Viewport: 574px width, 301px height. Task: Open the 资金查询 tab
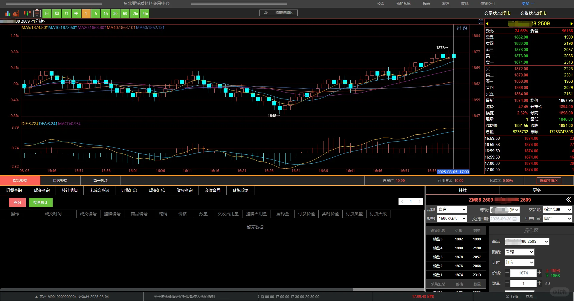click(x=185, y=190)
